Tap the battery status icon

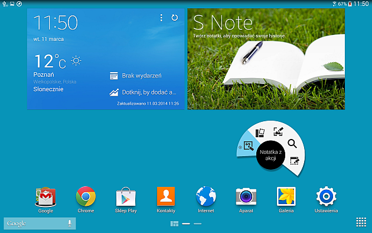[350, 4]
